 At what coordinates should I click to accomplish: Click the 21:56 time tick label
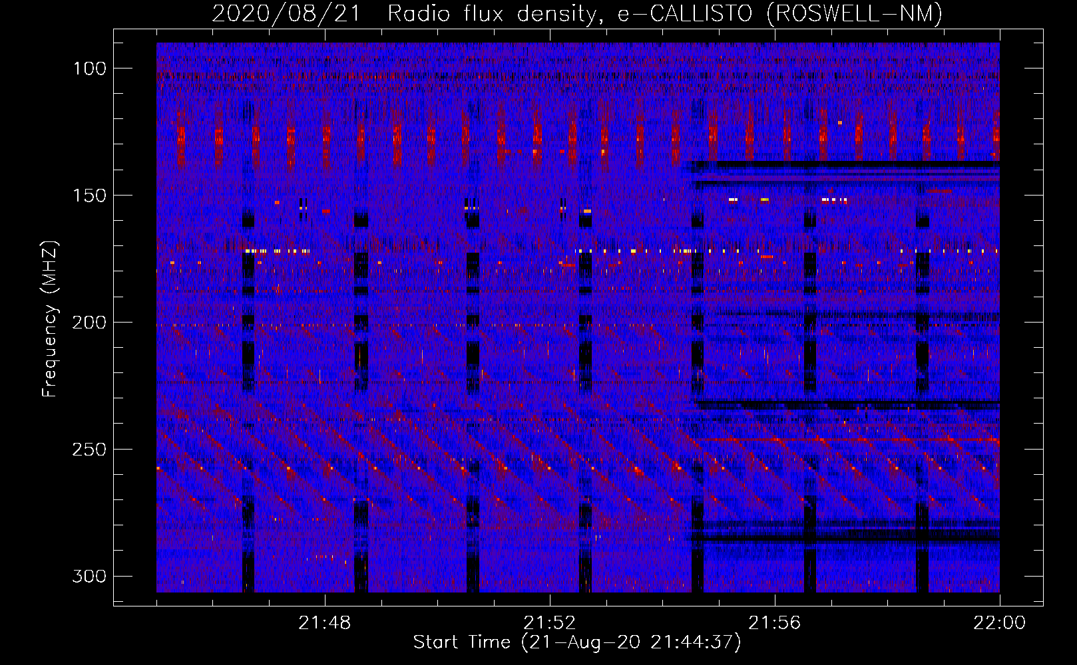[x=775, y=623]
